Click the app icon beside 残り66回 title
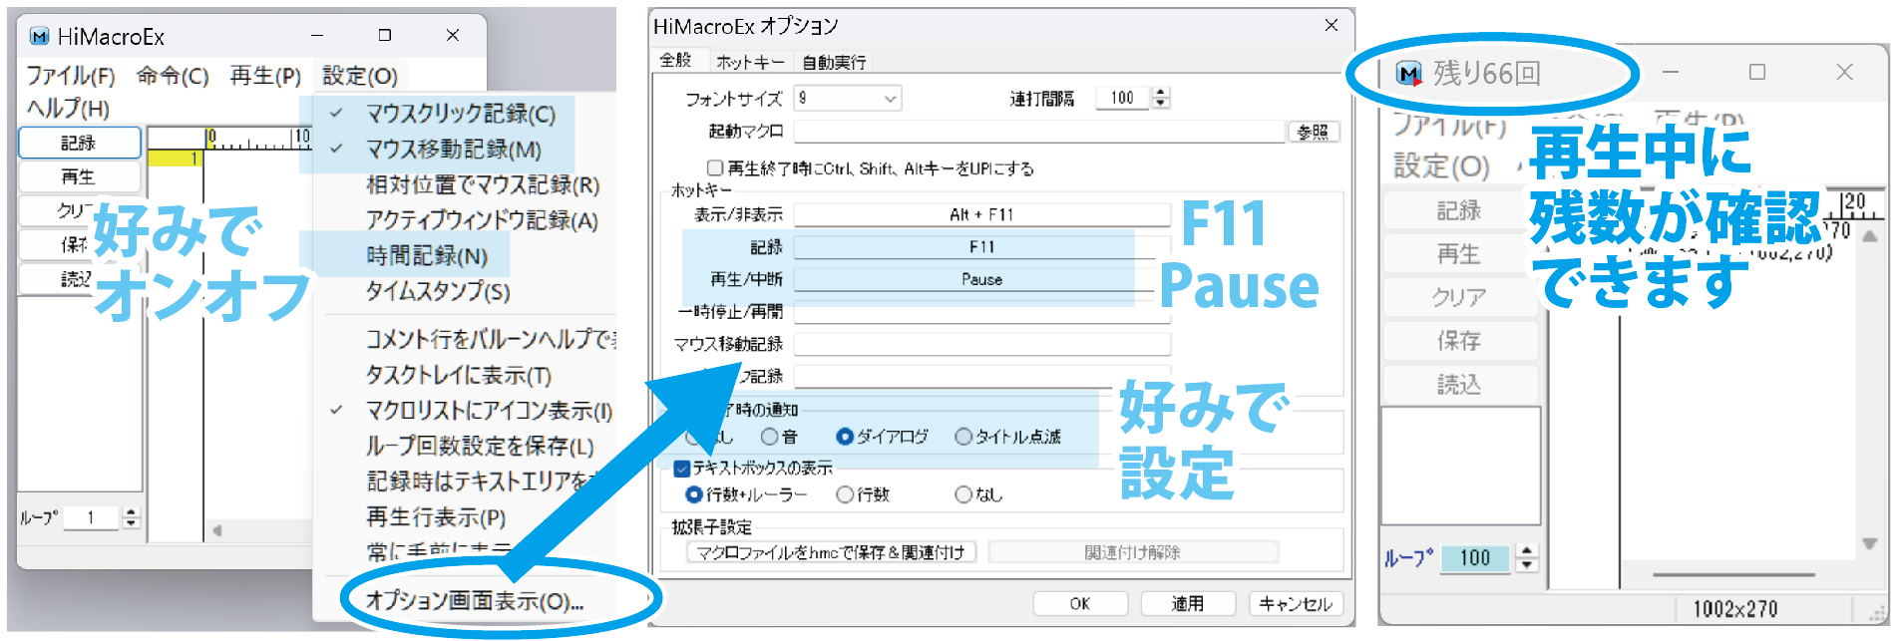 tap(1409, 73)
